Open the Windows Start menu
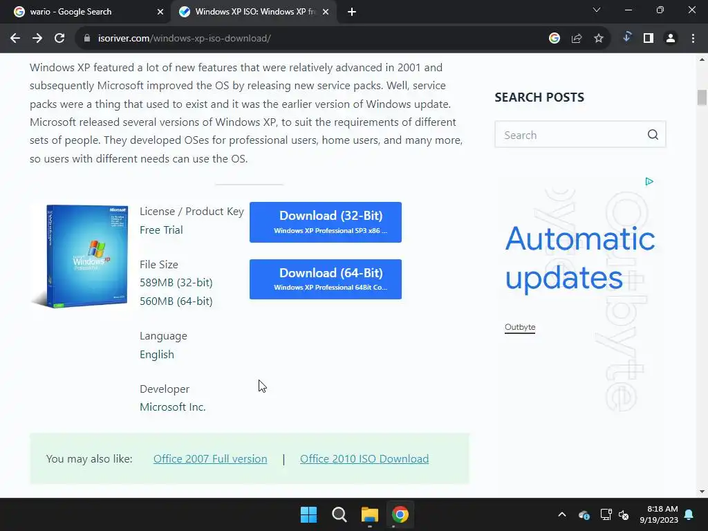The height and width of the screenshot is (531, 708). pos(309,514)
